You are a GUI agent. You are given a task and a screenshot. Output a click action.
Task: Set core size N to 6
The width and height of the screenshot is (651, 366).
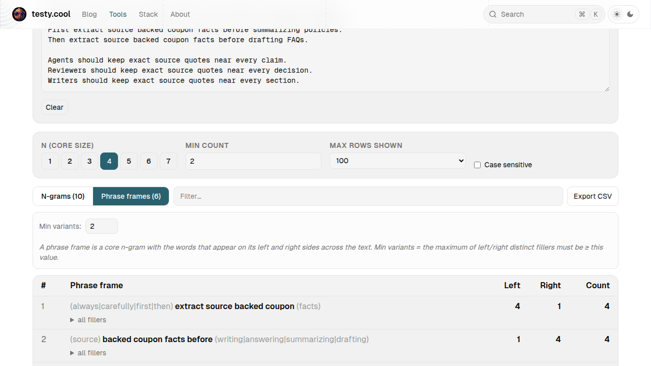tap(149, 161)
